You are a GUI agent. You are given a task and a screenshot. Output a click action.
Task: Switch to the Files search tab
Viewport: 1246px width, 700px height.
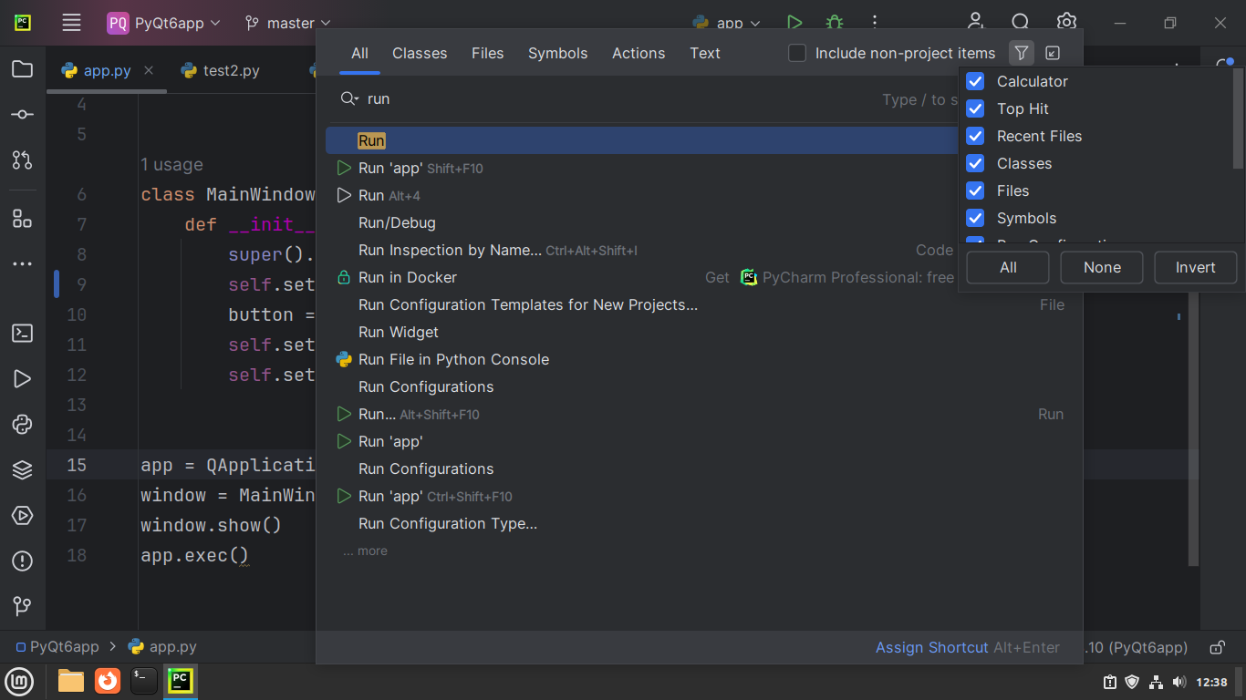click(x=487, y=53)
